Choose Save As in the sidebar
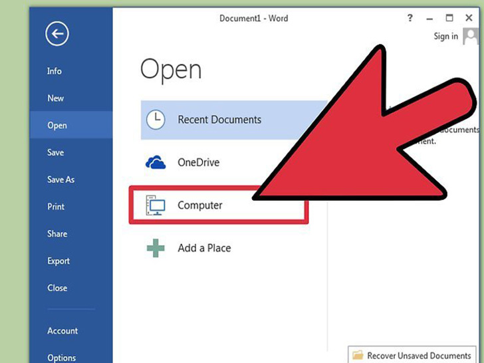 [x=60, y=180]
